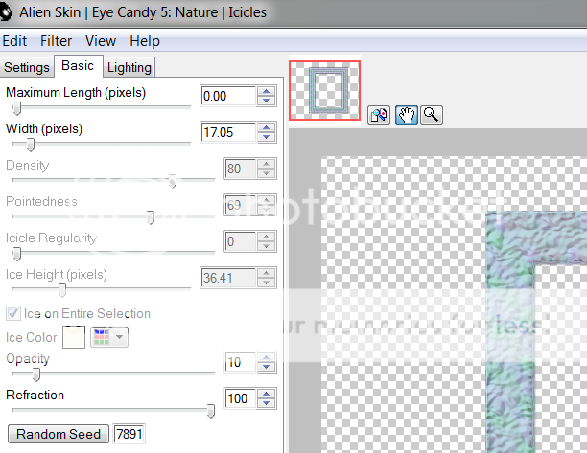Click the Opacity slider handle
The width and height of the screenshot is (587, 453).
[x=35, y=374]
